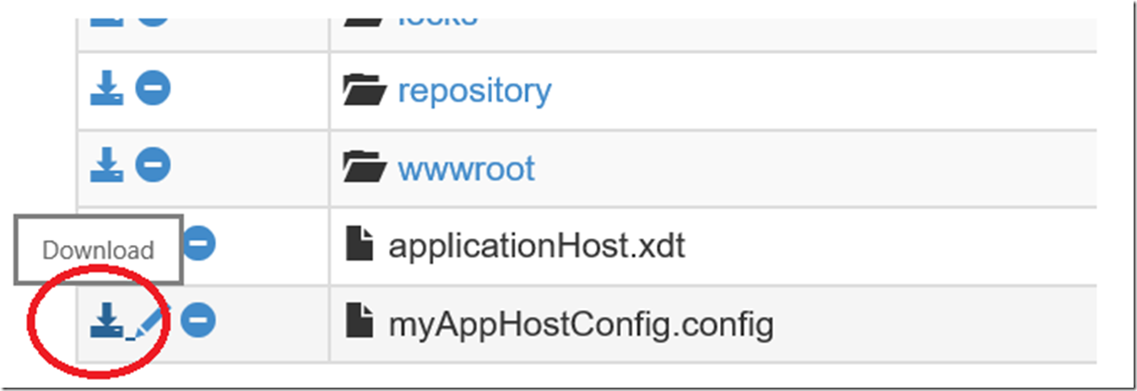Download the repository folder
The height and width of the screenshot is (391, 1137).
(106, 89)
